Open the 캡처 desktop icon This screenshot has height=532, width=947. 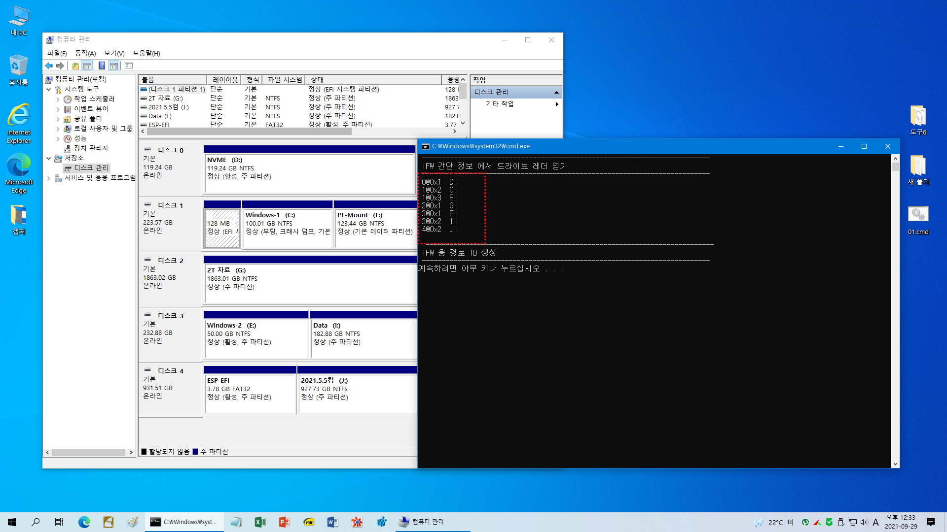click(x=19, y=219)
